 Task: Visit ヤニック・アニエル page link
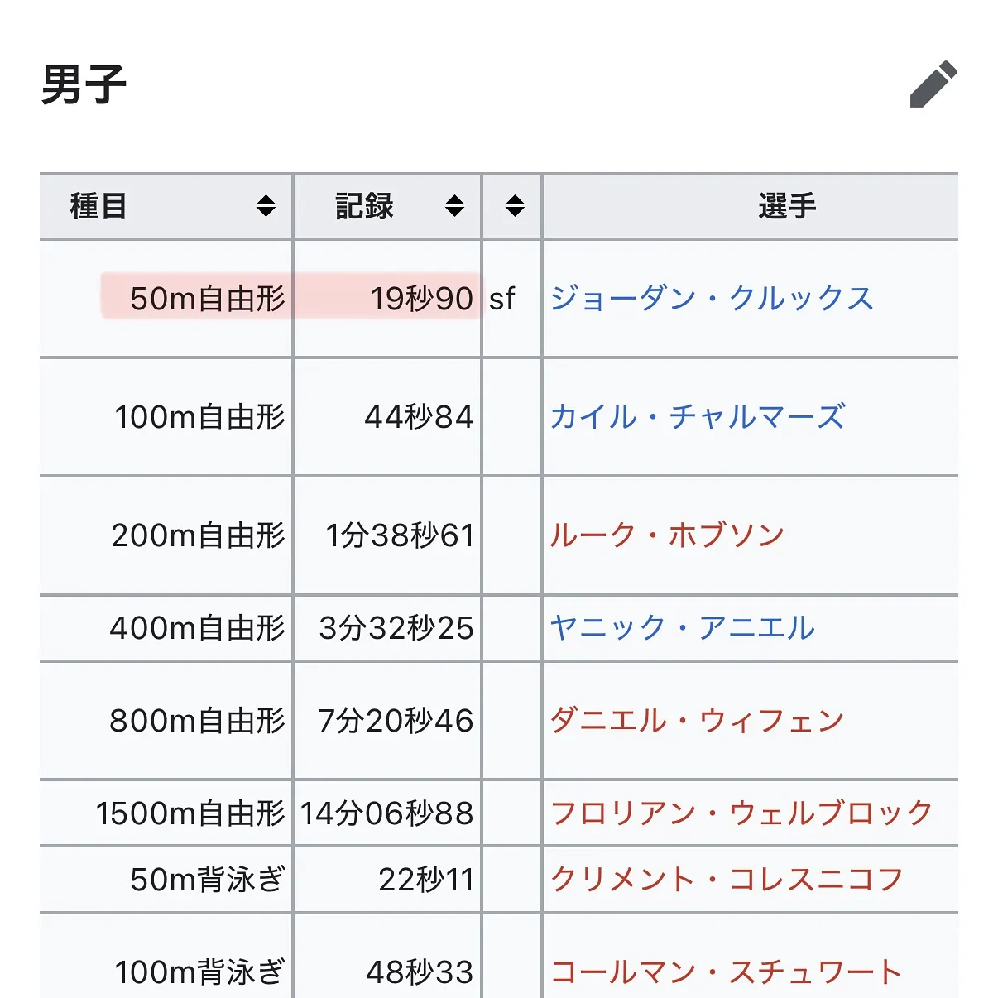683,627
